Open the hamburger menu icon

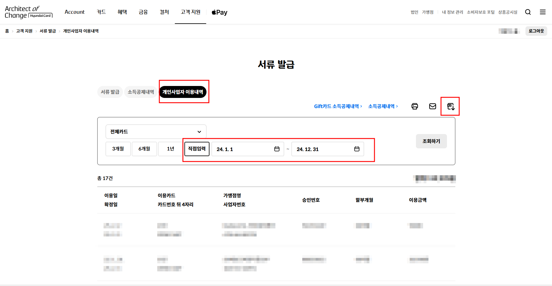pyautogui.click(x=543, y=12)
